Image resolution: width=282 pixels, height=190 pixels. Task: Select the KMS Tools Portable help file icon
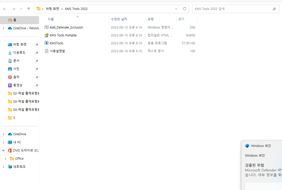click(x=47, y=35)
